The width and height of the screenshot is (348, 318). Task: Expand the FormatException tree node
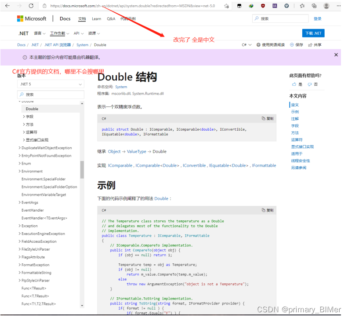point(19,265)
